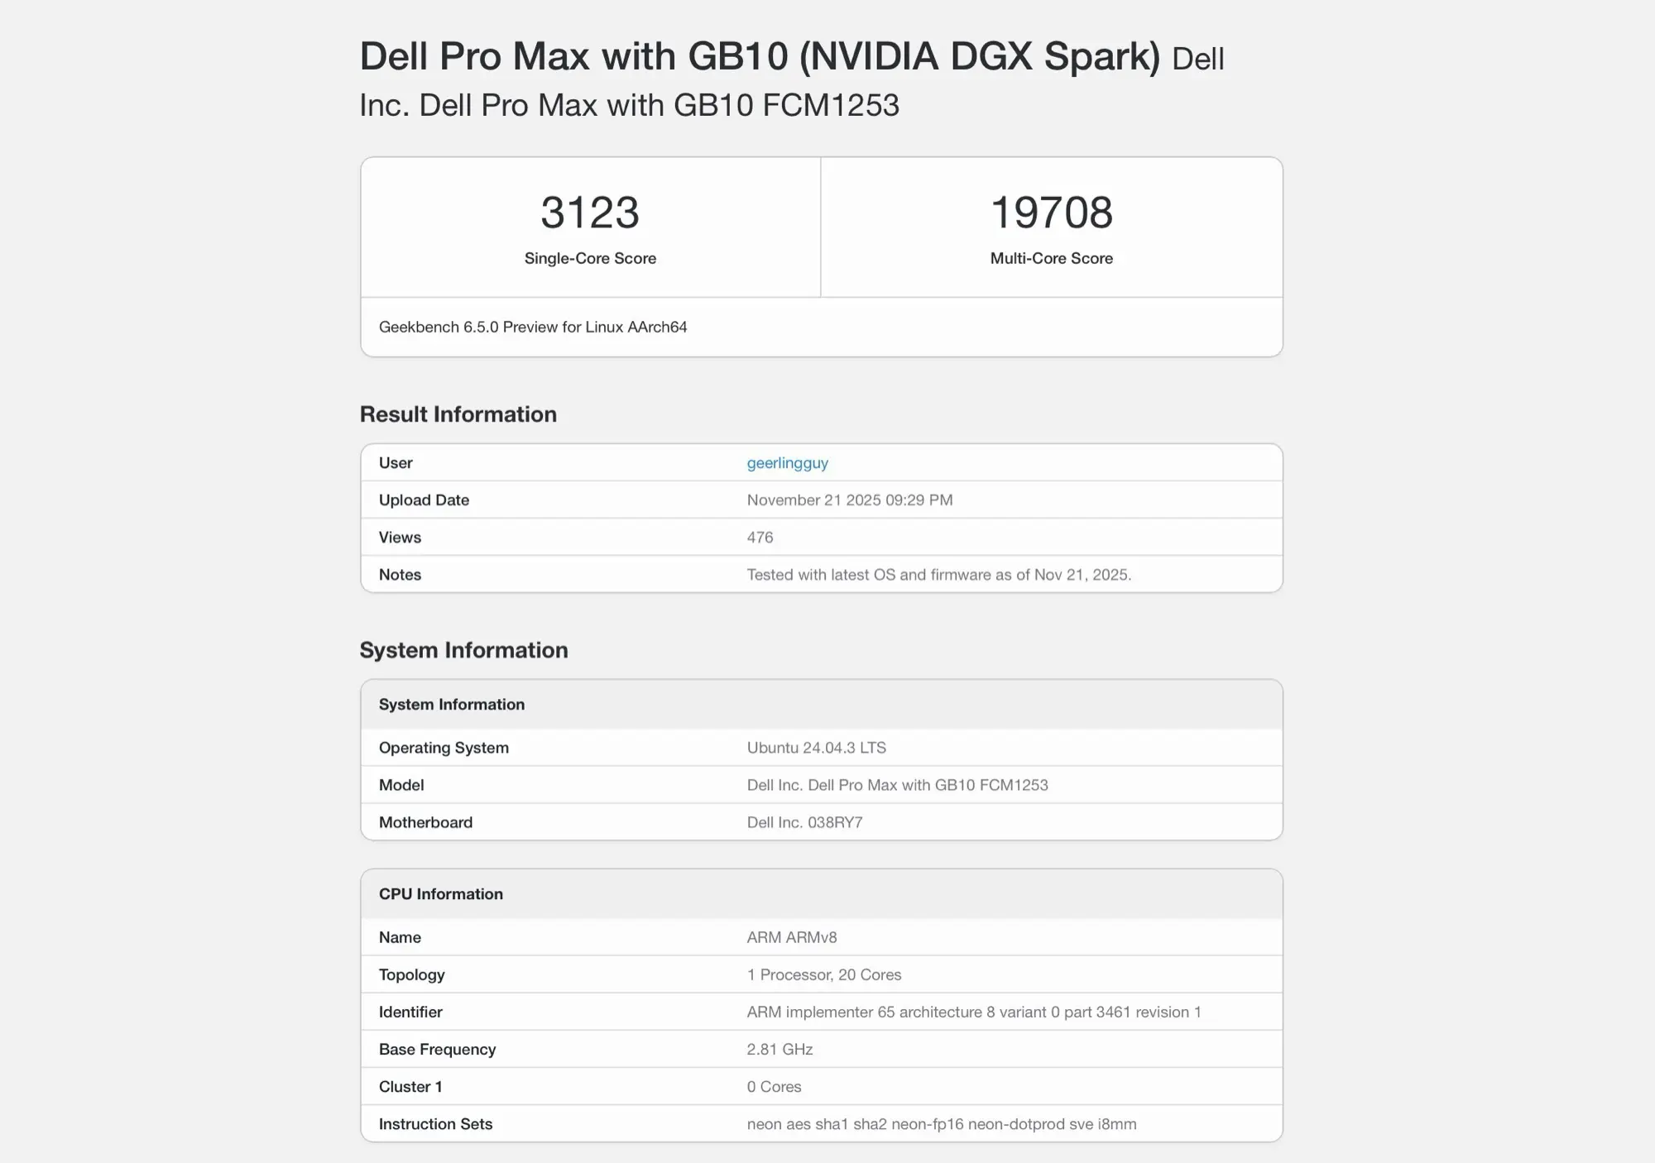Select the motherboard value Dell Inc. 038RY7

coord(804,822)
